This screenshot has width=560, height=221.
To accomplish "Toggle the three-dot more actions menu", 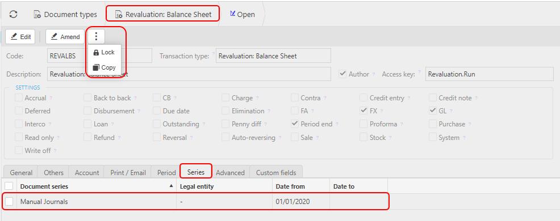I will click(96, 36).
